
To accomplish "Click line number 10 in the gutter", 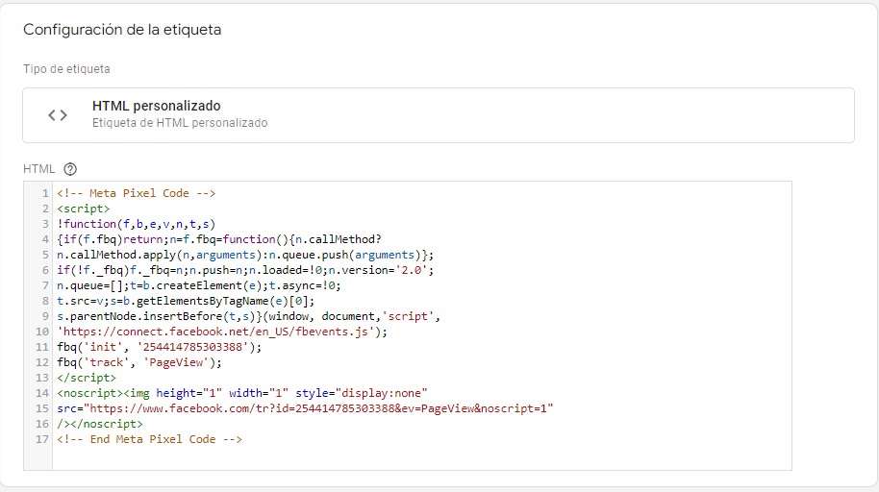I will pyautogui.click(x=42, y=332).
